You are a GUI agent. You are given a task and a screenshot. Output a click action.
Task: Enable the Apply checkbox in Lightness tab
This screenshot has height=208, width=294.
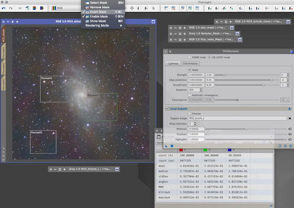tap(190, 69)
